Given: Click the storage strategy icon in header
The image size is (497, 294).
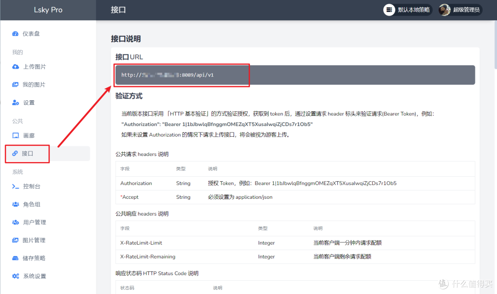Looking at the screenshot, I should click(389, 10).
